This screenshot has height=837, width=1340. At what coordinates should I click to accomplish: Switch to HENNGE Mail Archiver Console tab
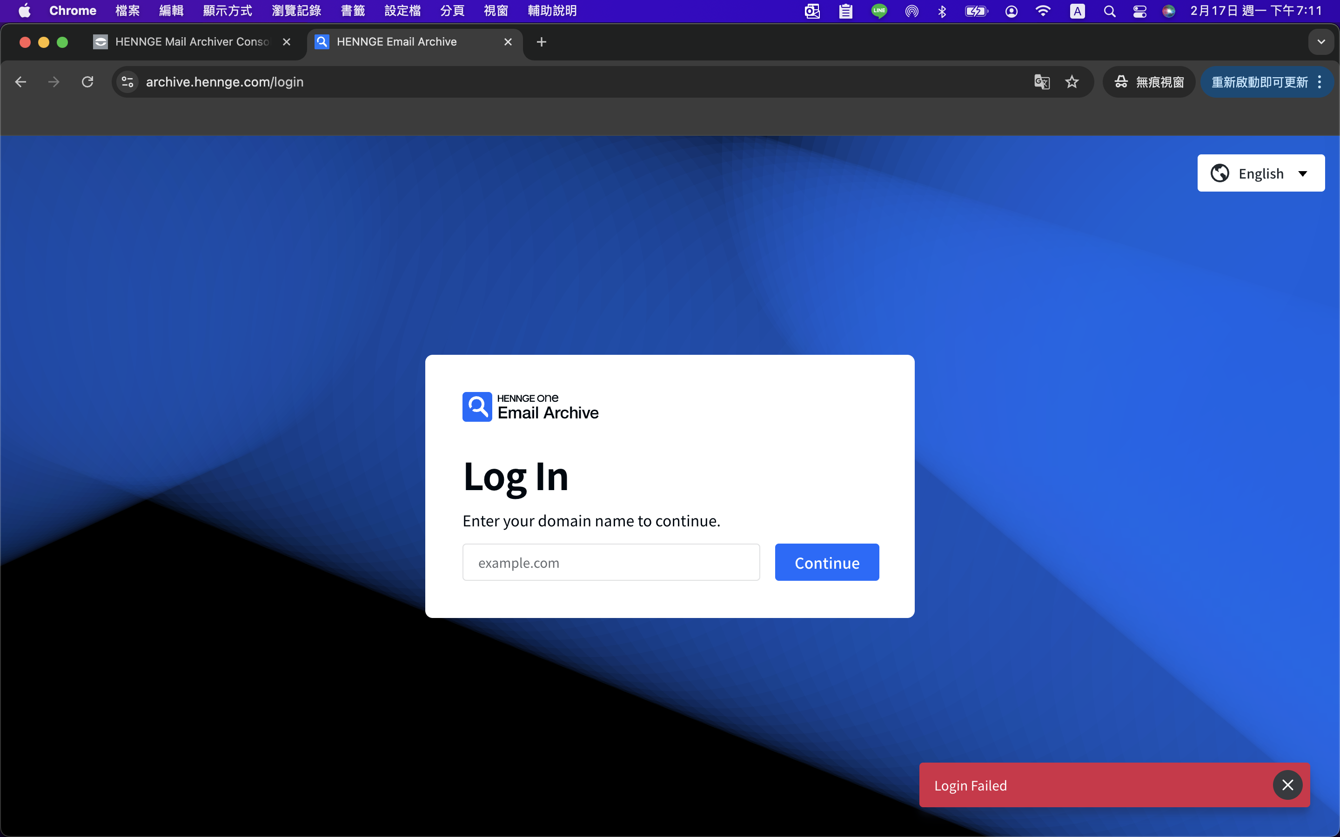pyautogui.click(x=192, y=41)
